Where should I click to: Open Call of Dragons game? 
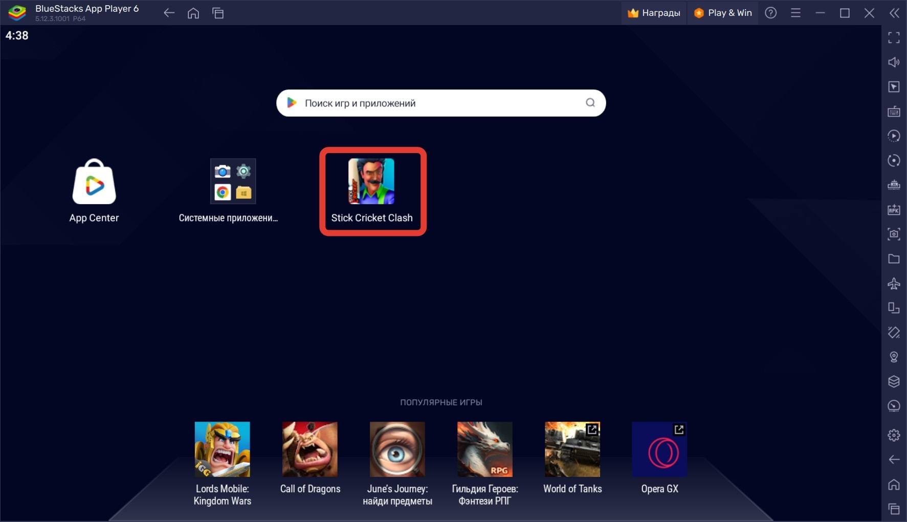point(310,449)
